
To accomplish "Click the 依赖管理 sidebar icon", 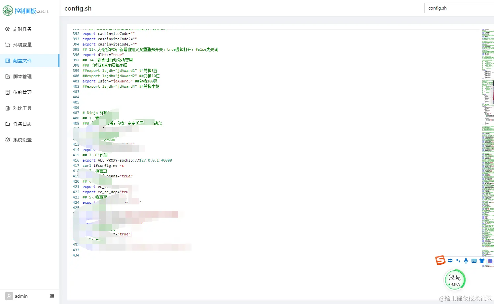I will click(8, 92).
